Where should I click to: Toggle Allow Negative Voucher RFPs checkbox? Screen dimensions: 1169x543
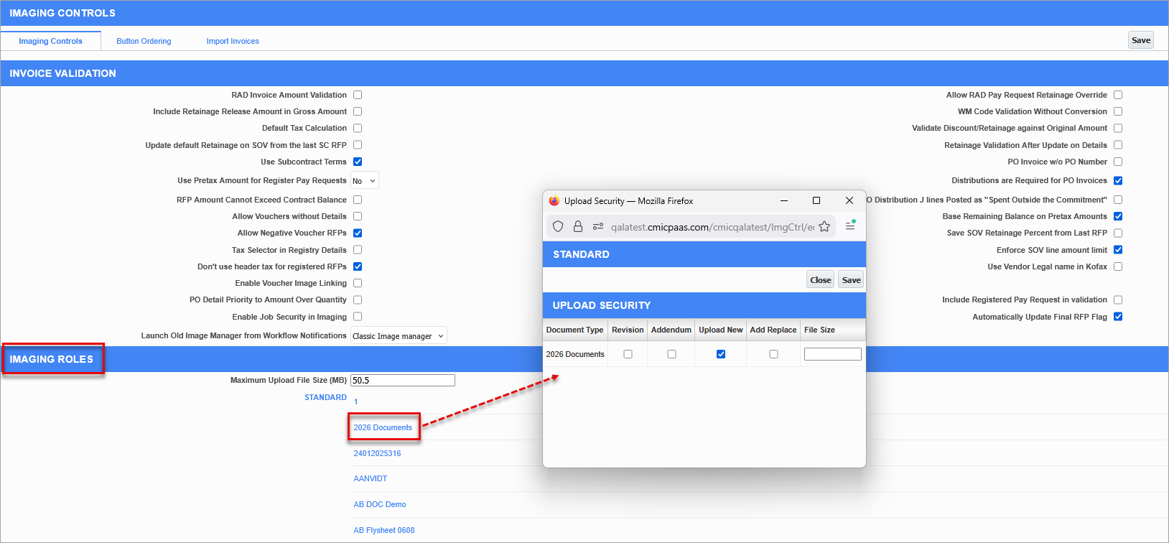pyautogui.click(x=358, y=233)
